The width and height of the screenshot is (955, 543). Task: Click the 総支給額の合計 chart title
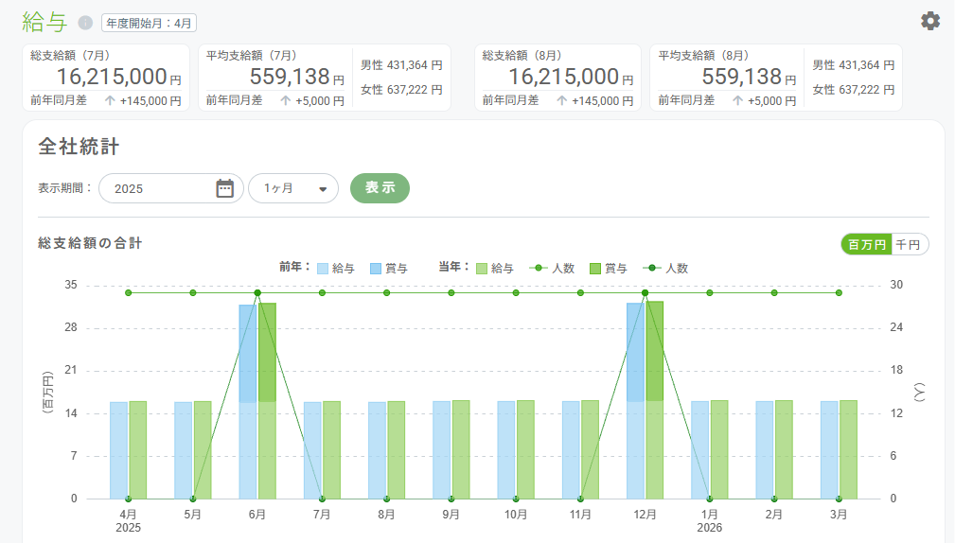coord(90,243)
